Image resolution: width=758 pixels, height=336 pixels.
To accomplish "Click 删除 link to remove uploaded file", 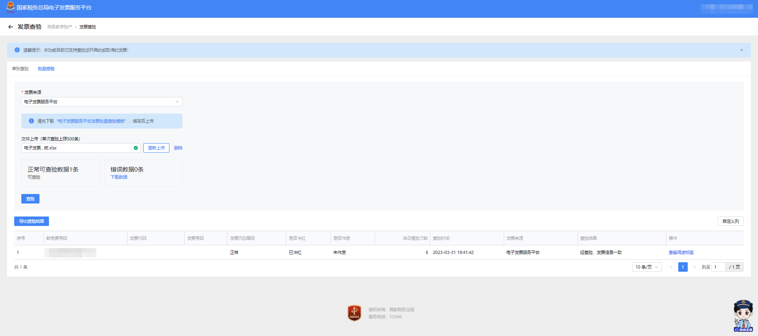I will 178,148.
